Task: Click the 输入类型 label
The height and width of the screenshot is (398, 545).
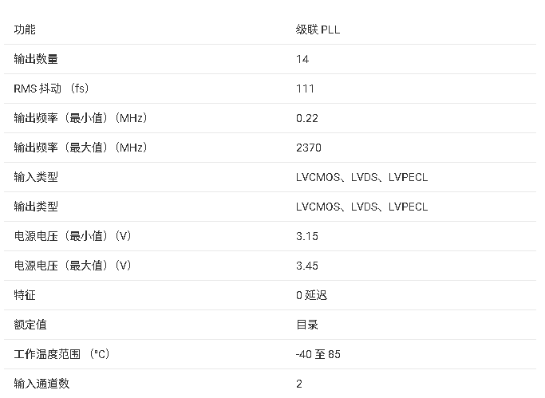Action: point(36,177)
